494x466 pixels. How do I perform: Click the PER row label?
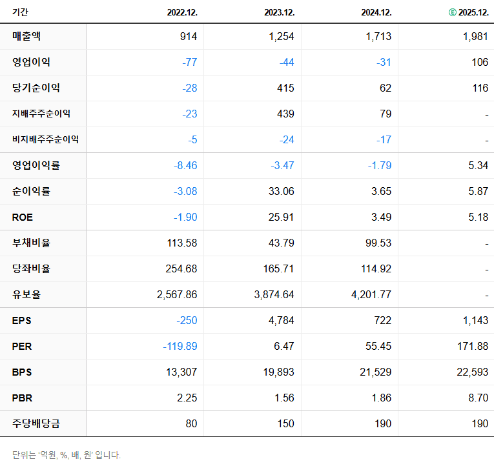click(22, 347)
